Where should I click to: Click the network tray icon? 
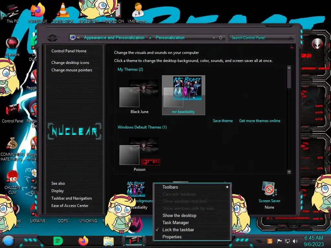pos(287,241)
